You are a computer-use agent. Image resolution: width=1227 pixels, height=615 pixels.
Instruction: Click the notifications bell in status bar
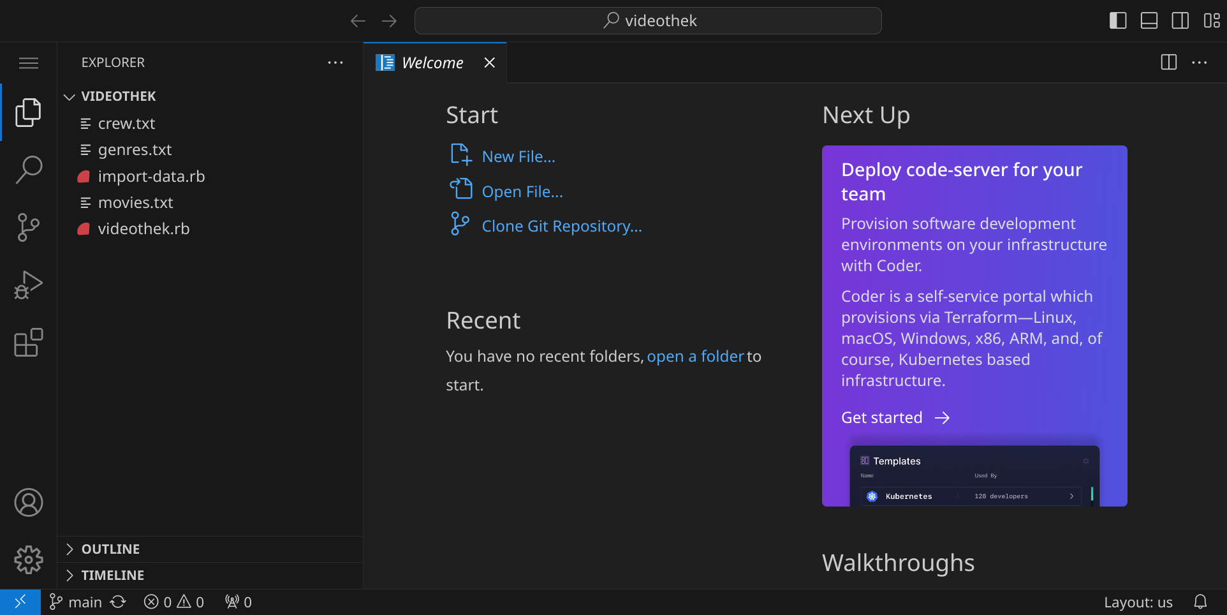click(x=1200, y=602)
